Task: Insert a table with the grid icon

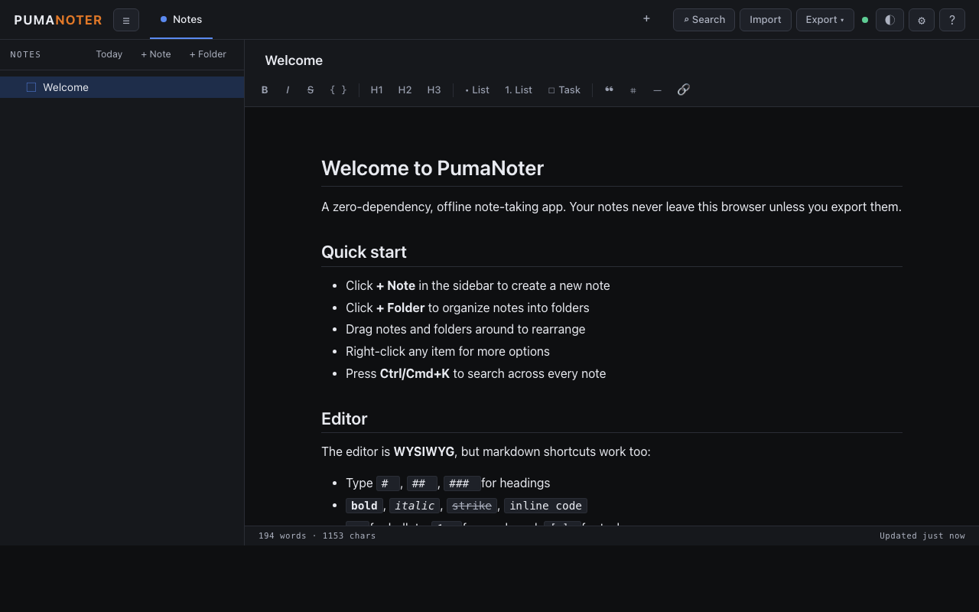Action: click(633, 90)
